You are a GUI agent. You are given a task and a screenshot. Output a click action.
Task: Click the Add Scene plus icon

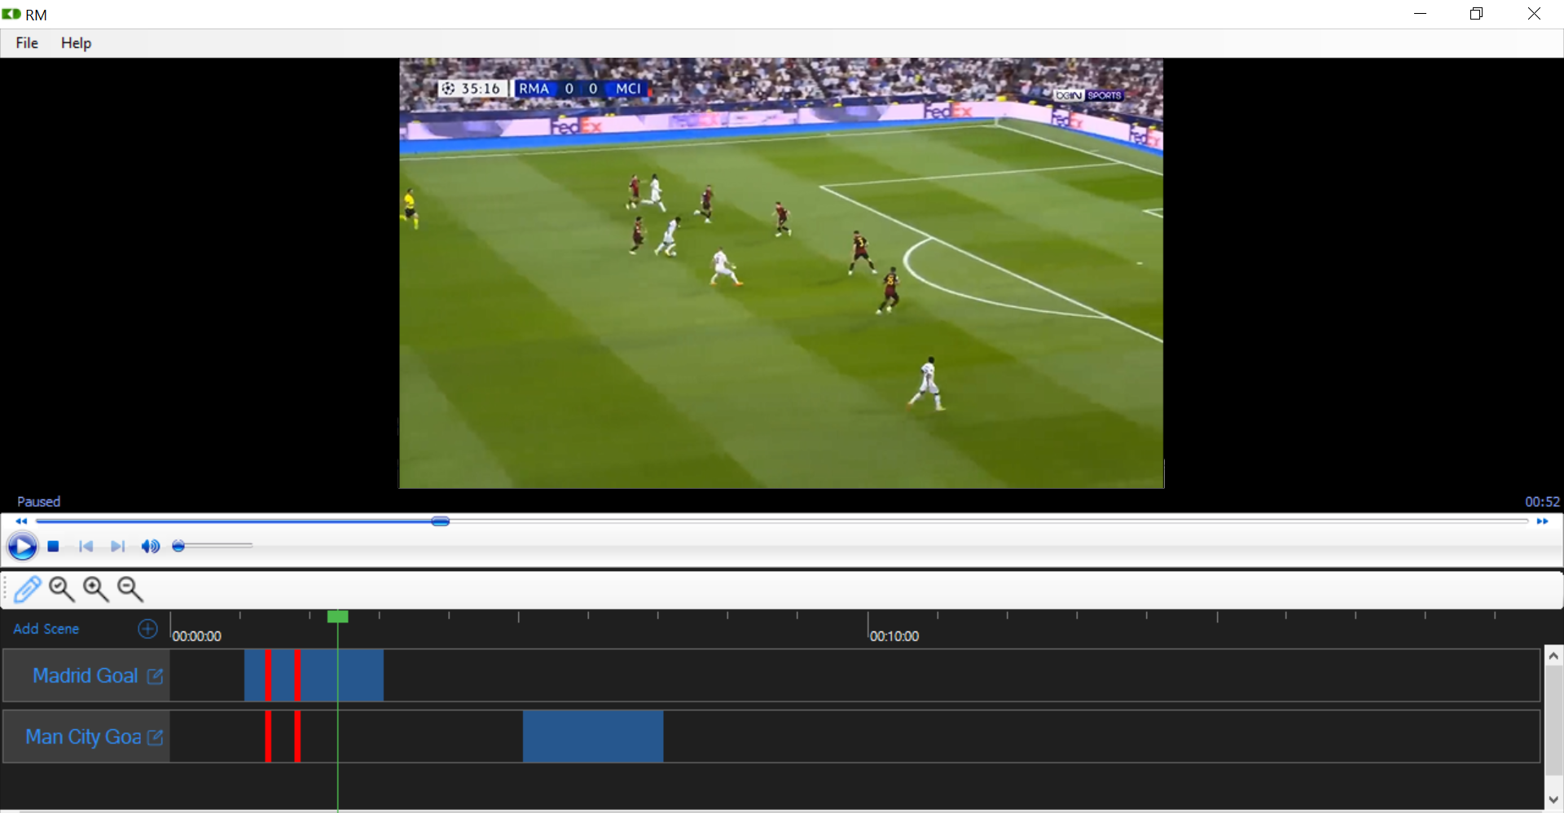click(x=147, y=629)
